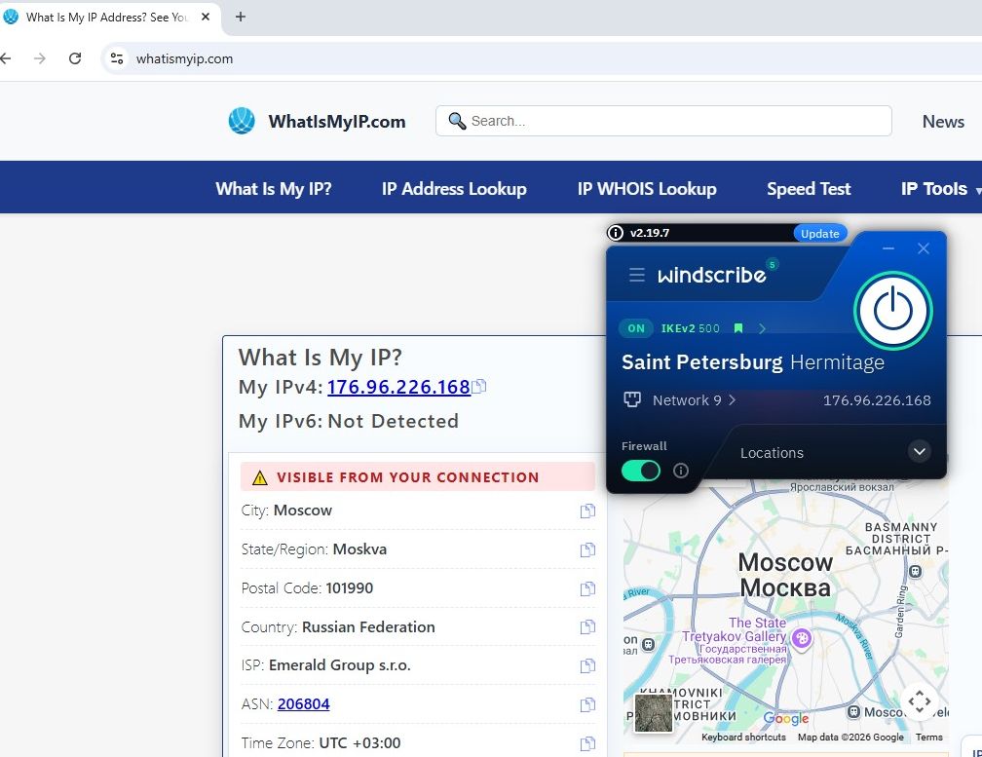Expand the Locations list chevron
The width and height of the screenshot is (982, 757).
pyautogui.click(x=920, y=451)
